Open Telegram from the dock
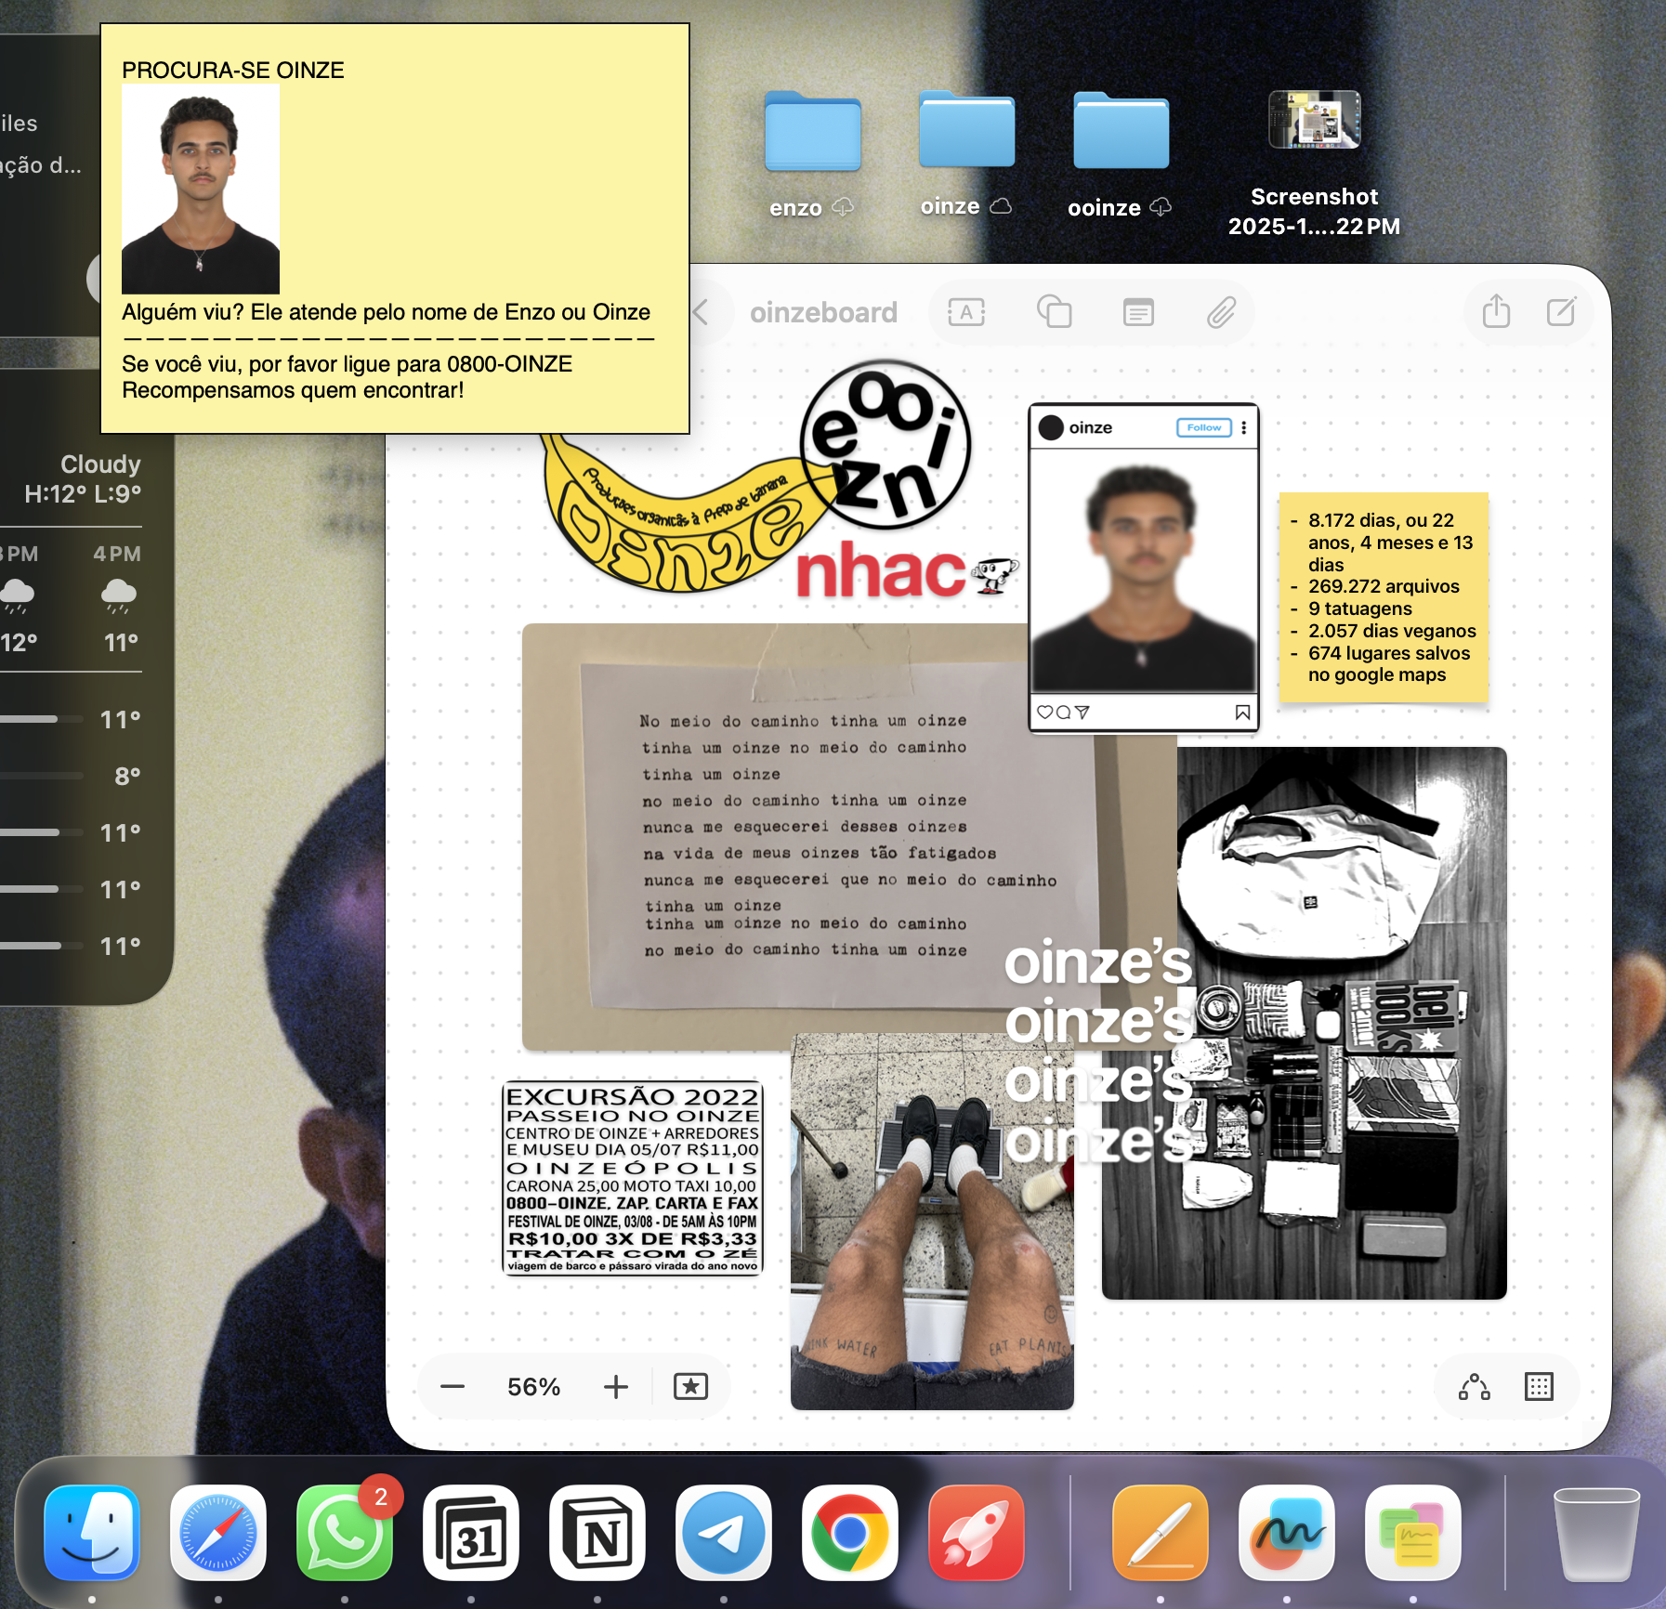Image resolution: width=1666 pixels, height=1609 pixels. point(724,1532)
